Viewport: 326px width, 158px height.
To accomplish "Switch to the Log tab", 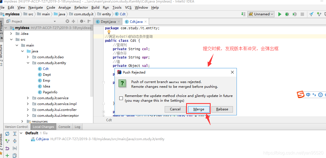I will click(x=77, y=127).
